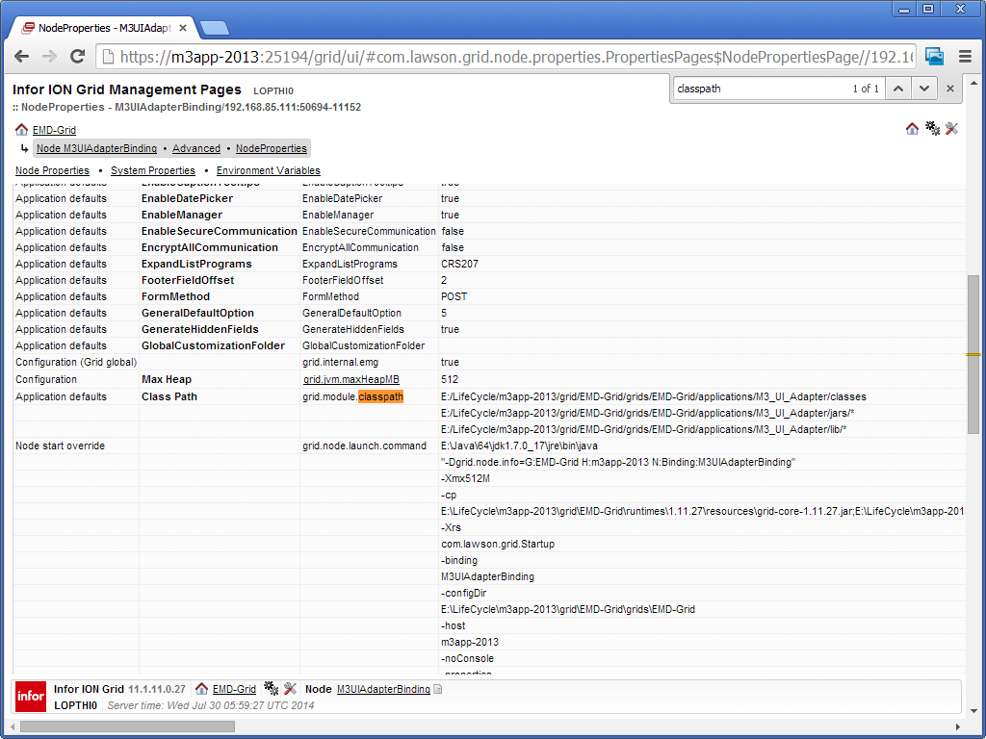The image size is (986, 739).
Task: Click the Advanced breadcrumb link
Action: pyautogui.click(x=196, y=148)
